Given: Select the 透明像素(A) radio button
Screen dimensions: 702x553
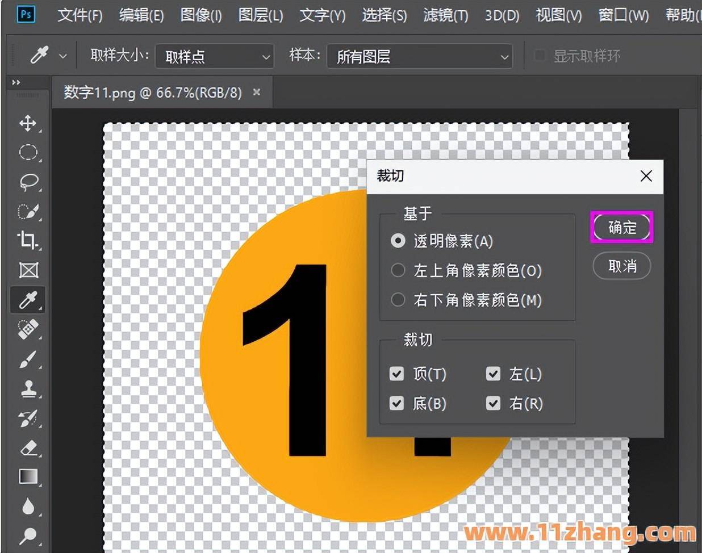Looking at the screenshot, I should pos(398,241).
